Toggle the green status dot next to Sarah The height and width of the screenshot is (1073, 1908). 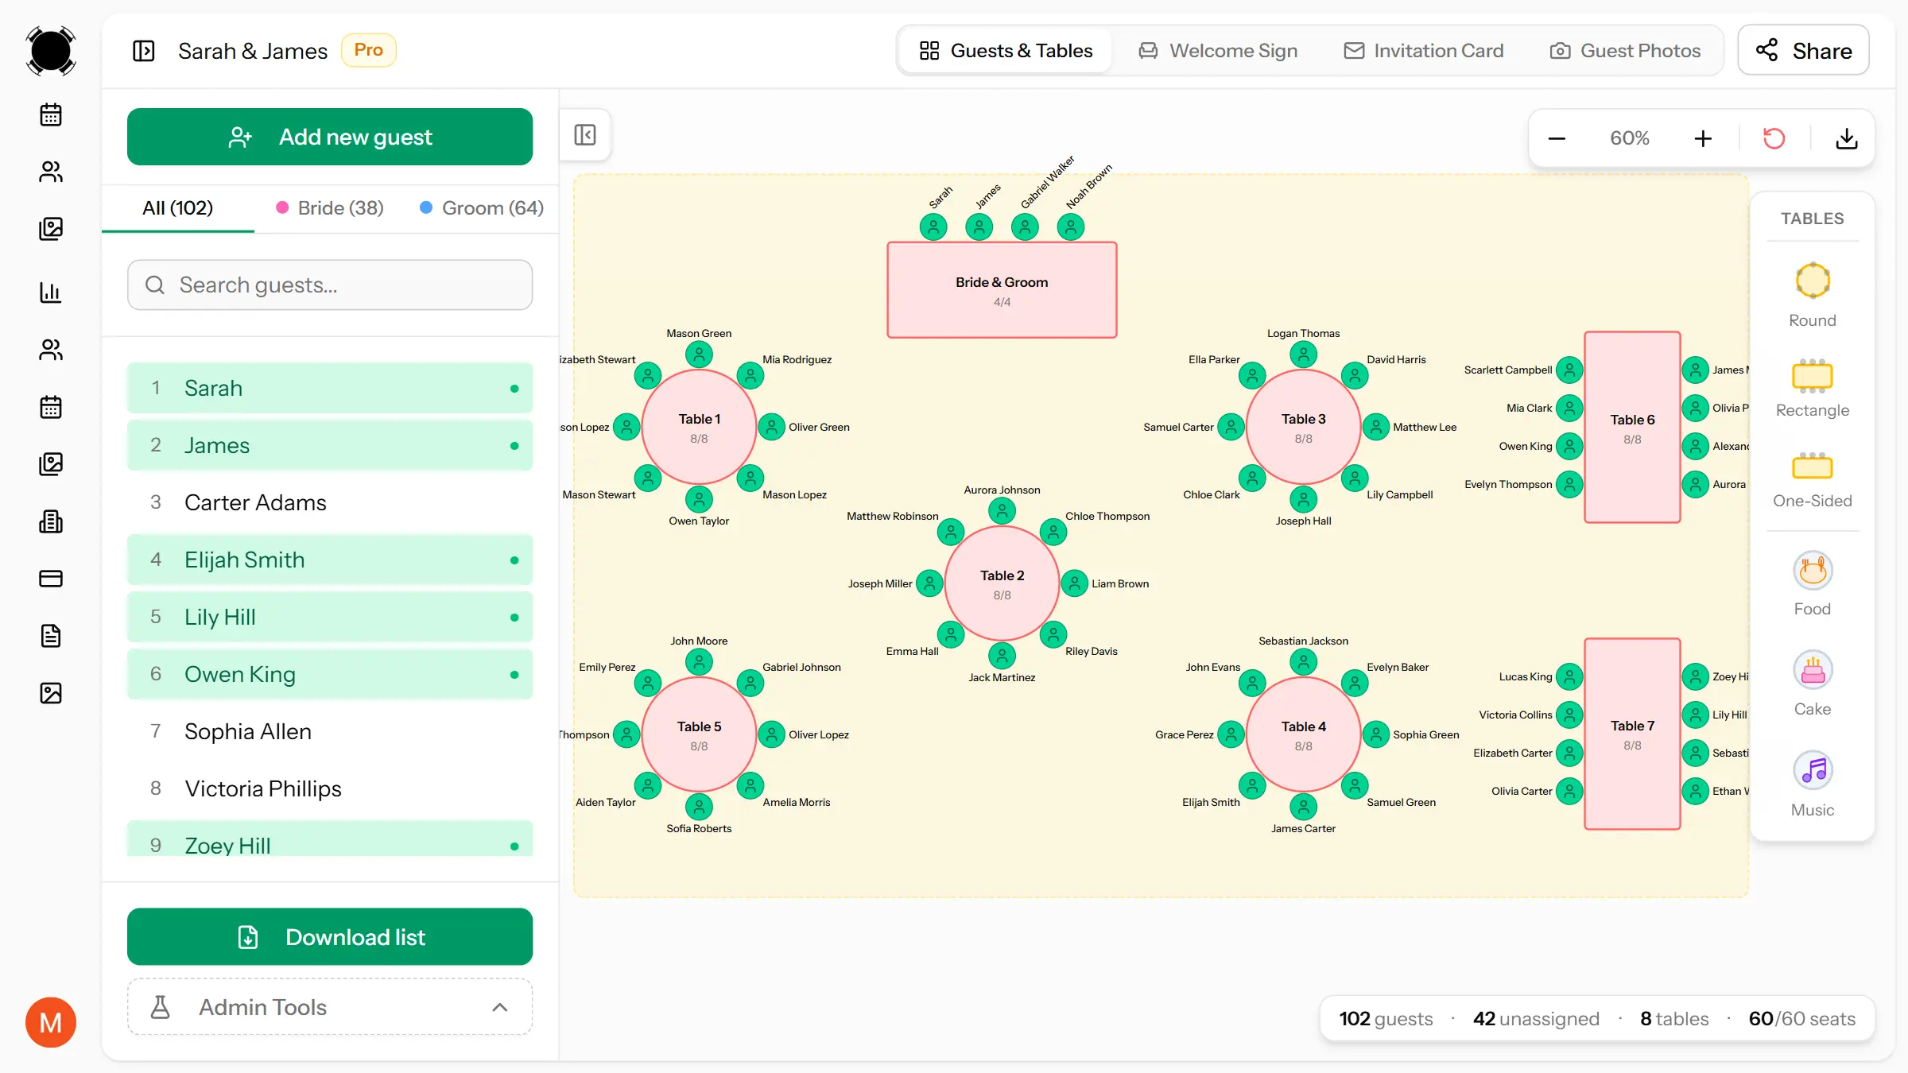click(x=513, y=388)
